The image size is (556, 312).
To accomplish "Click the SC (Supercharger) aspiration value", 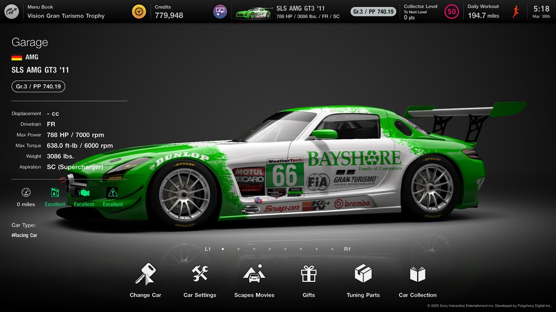I will 75,167.
